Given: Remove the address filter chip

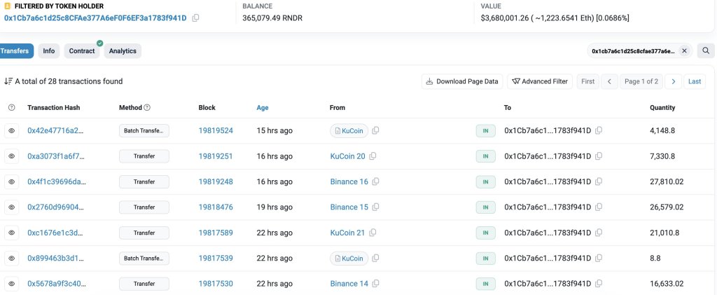Looking at the screenshot, I should [x=684, y=50].
